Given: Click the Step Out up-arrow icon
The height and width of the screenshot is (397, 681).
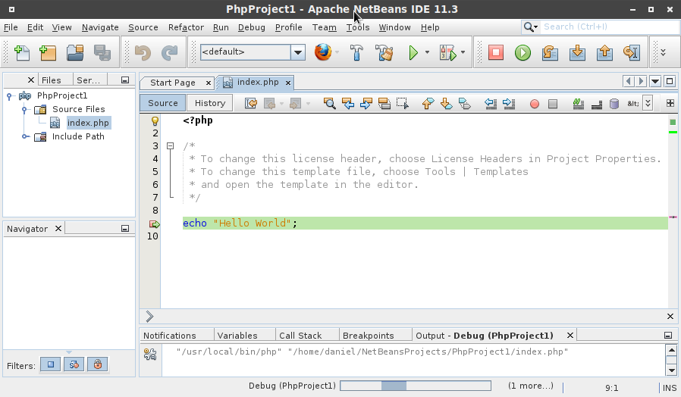Looking at the screenshot, I should click(x=604, y=53).
